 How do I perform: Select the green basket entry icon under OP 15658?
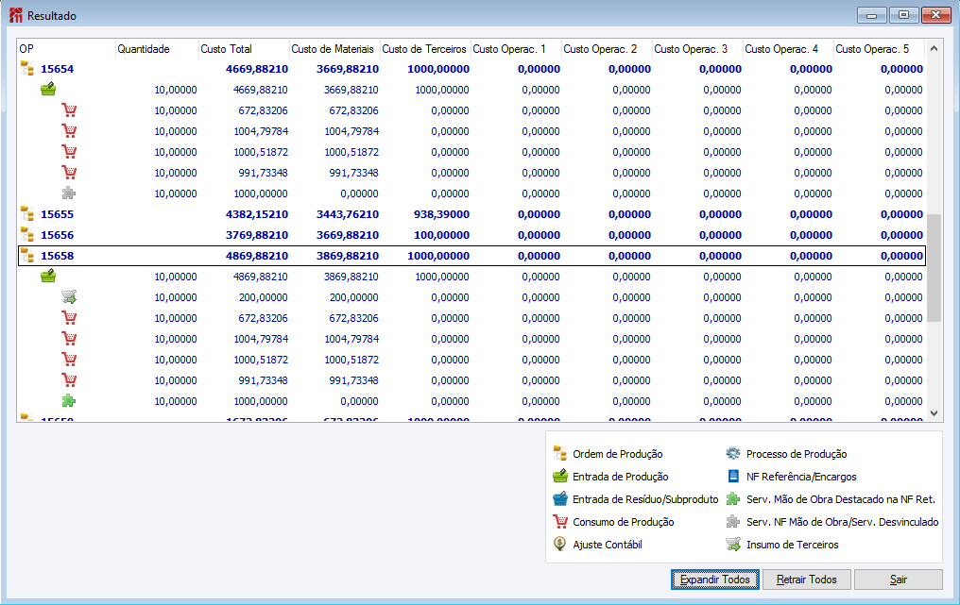(48, 277)
